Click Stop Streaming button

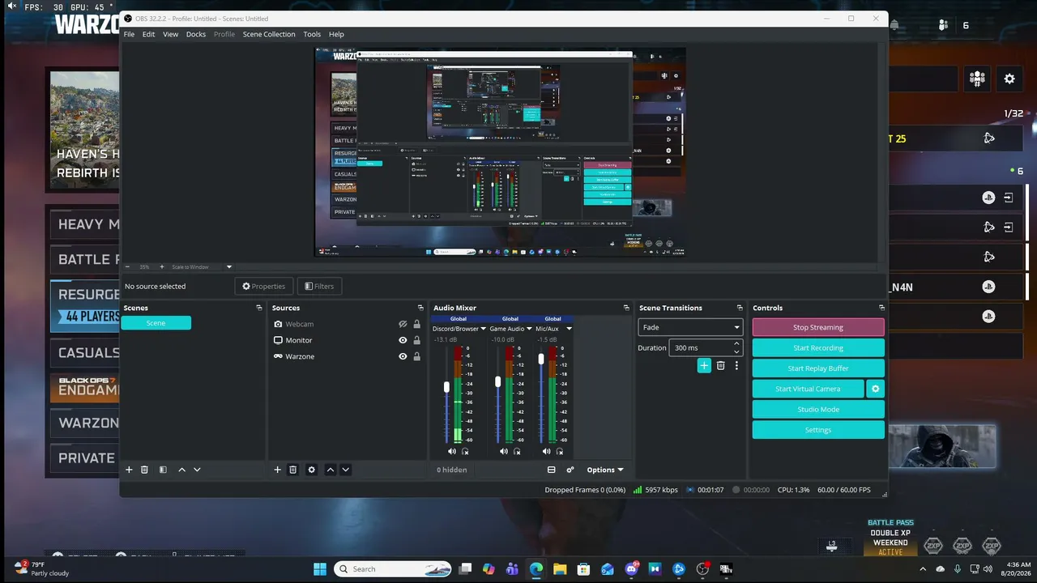[x=818, y=327]
